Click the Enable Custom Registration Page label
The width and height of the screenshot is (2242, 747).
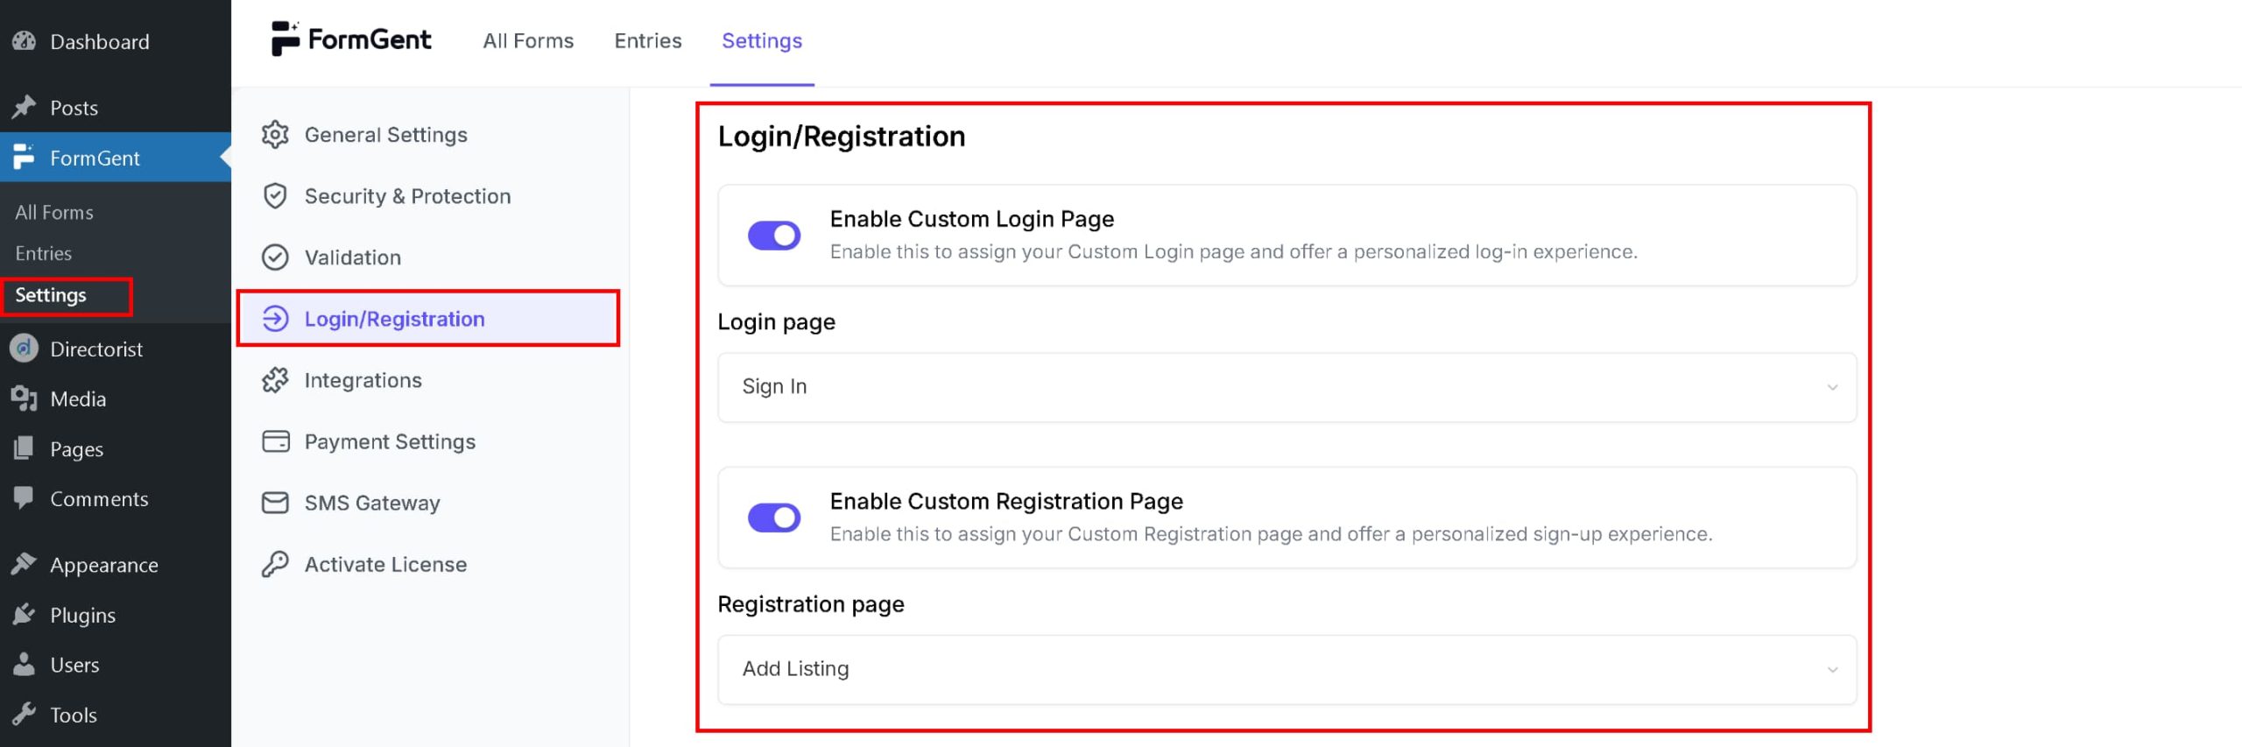(1006, 501)
